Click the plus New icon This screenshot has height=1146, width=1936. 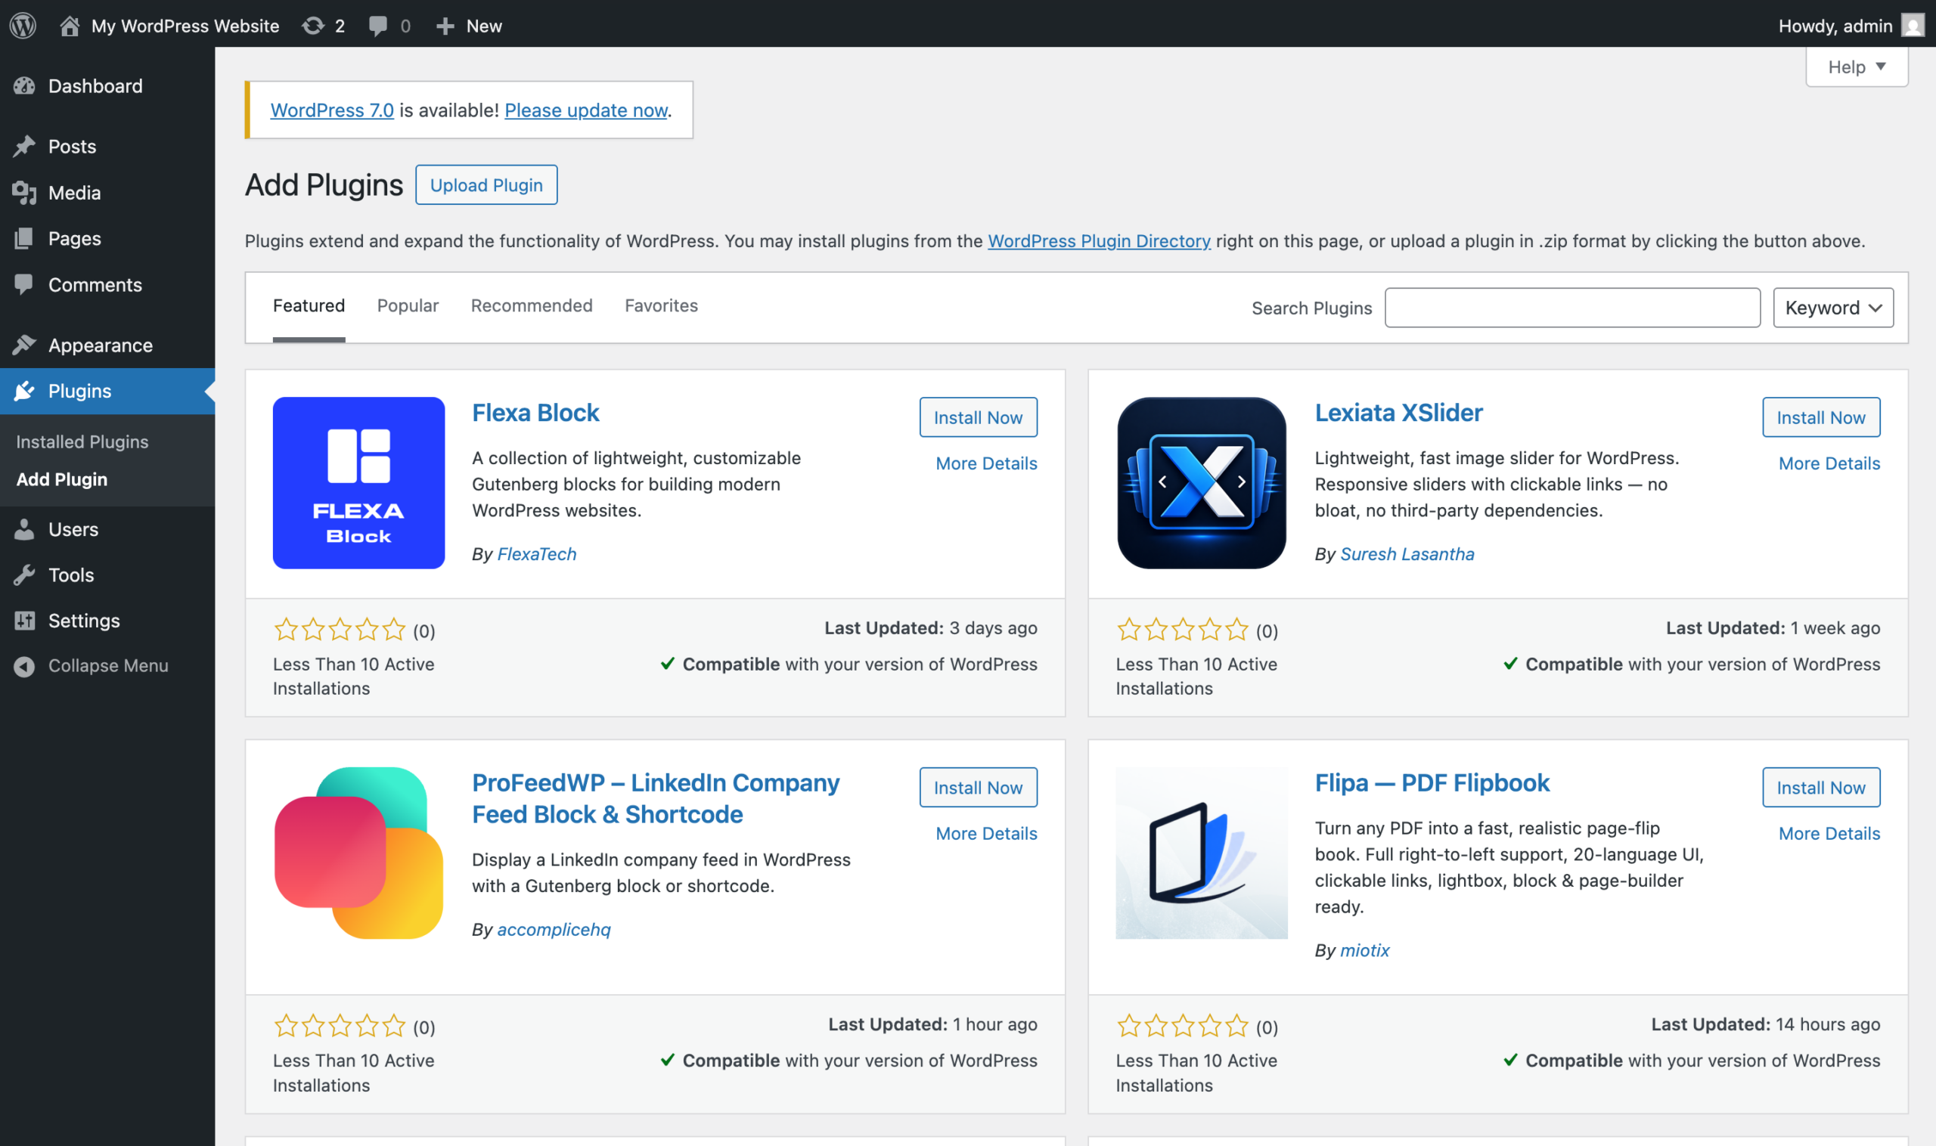[x=445, y=26]
